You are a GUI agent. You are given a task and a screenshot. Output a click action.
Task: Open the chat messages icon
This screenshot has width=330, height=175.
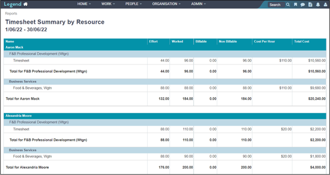pos(303,5)
